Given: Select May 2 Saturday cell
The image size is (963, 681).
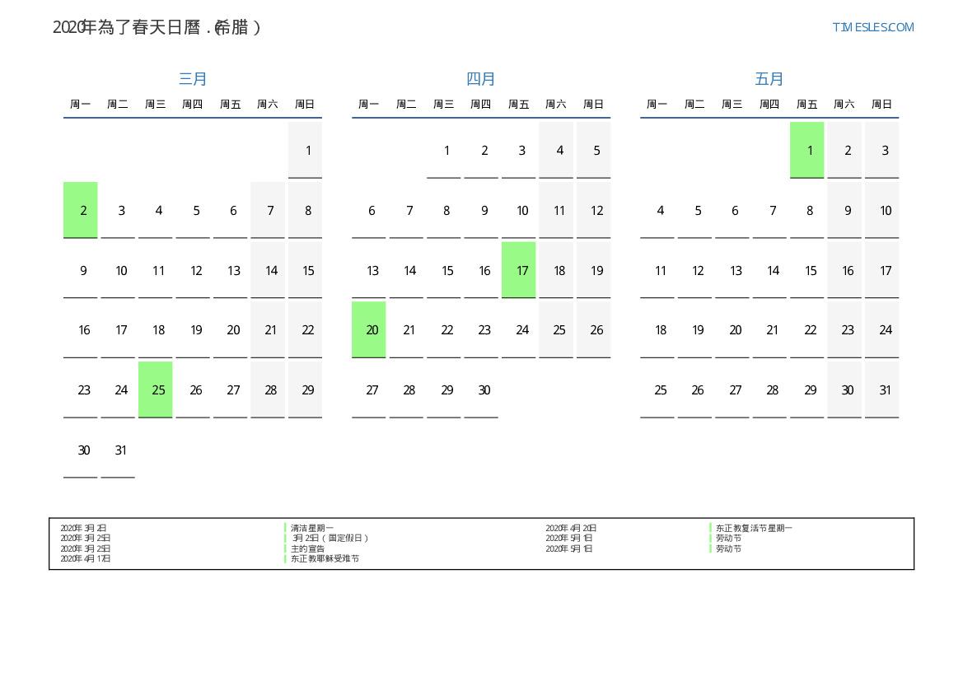Looking at the screenshot, I should coord(844,151).
